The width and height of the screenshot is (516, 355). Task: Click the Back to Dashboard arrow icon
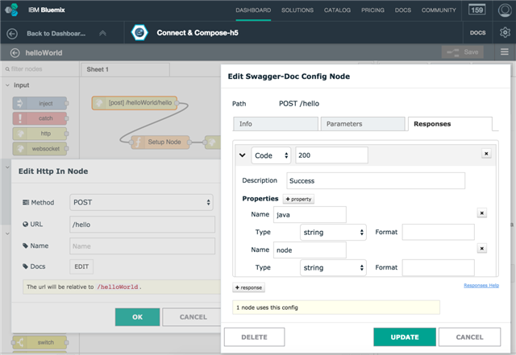[x=12, y=34]
